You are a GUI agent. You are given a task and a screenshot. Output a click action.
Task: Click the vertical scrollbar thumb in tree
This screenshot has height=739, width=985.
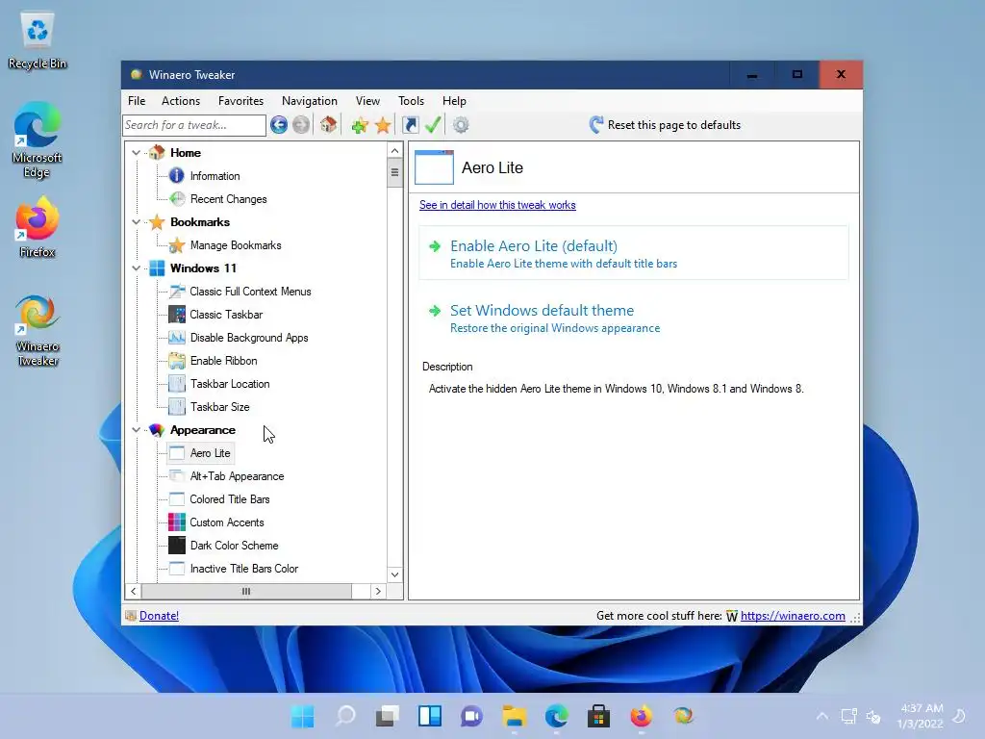[394, 173]
